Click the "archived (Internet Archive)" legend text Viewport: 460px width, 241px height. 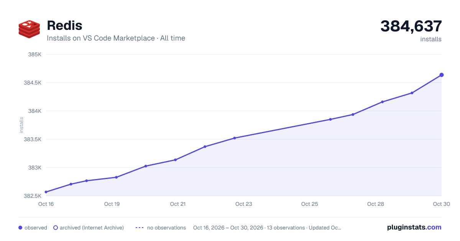[92, 228]
